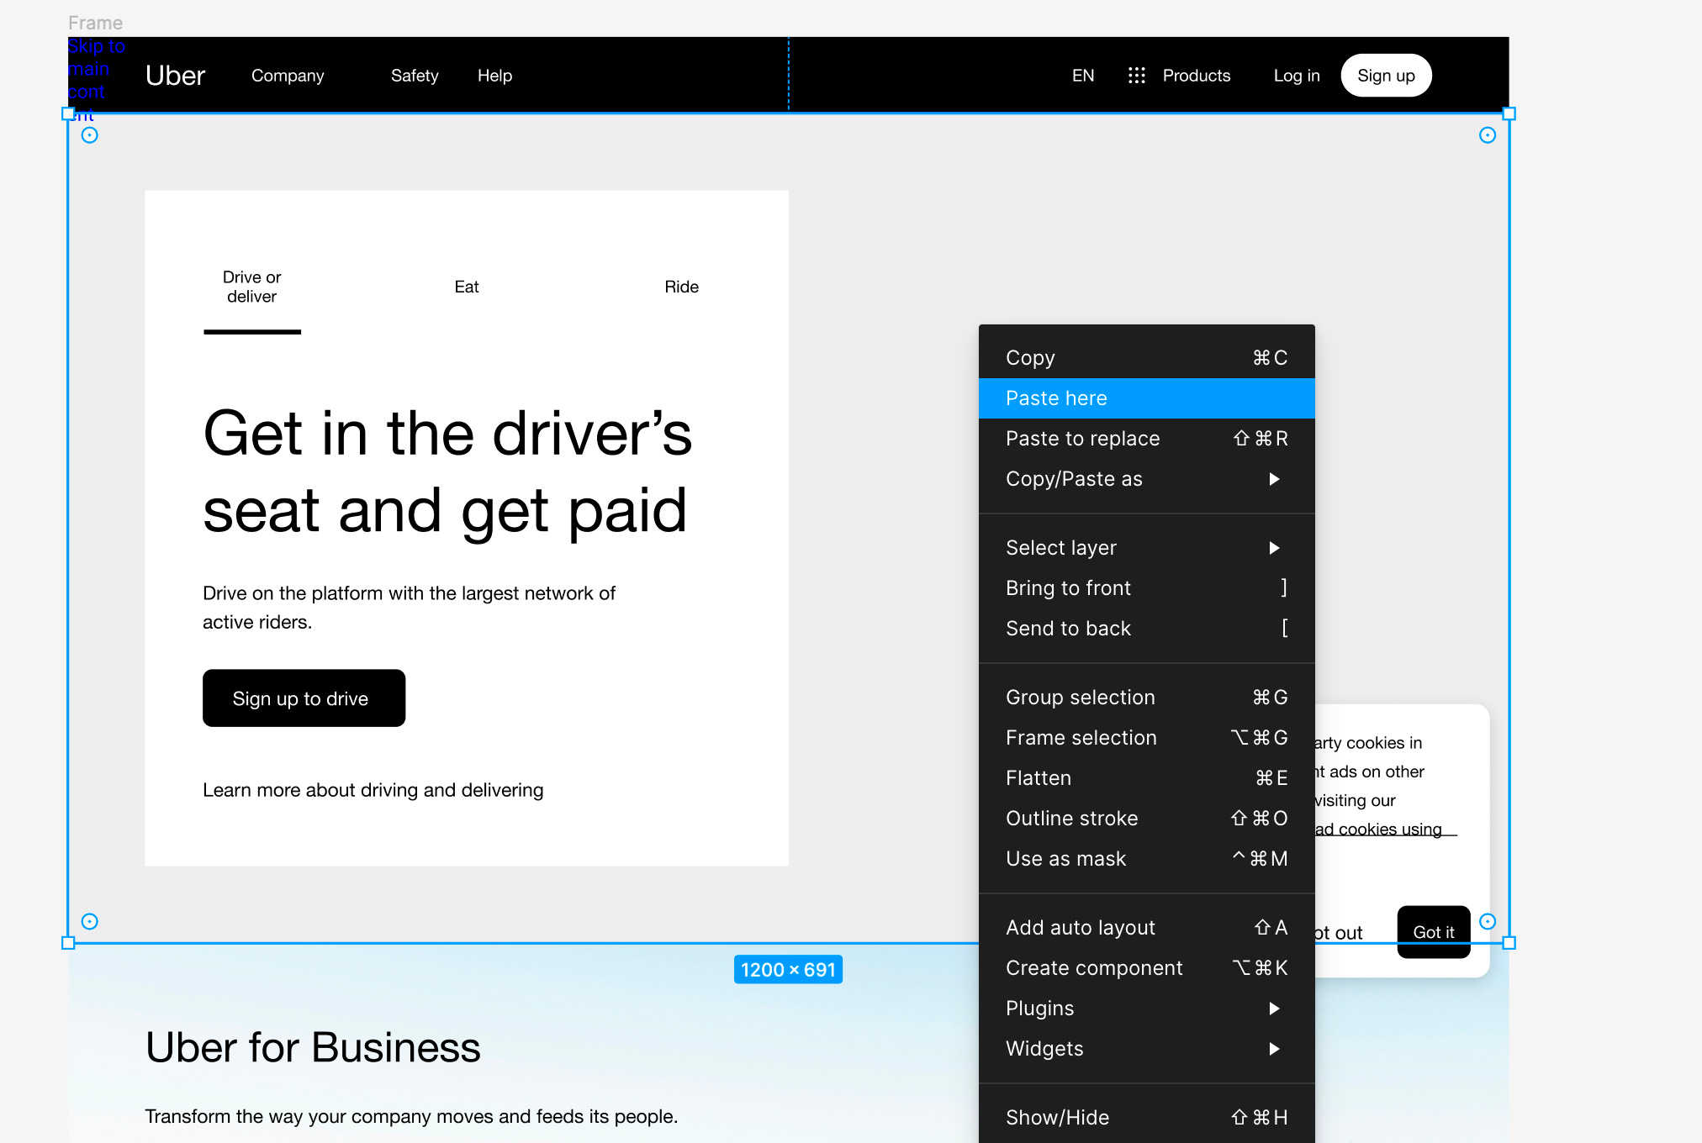The height and width of the screenshot is (1143, 1702).
Task: Choose Create component
Action: [x=1147, y=968]
